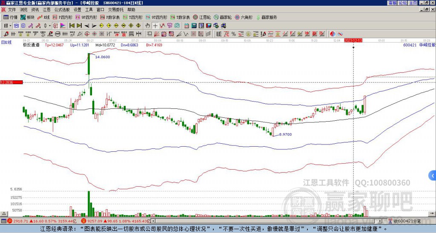
Task: Open the 帮助 menu
Action: (131, 10)
